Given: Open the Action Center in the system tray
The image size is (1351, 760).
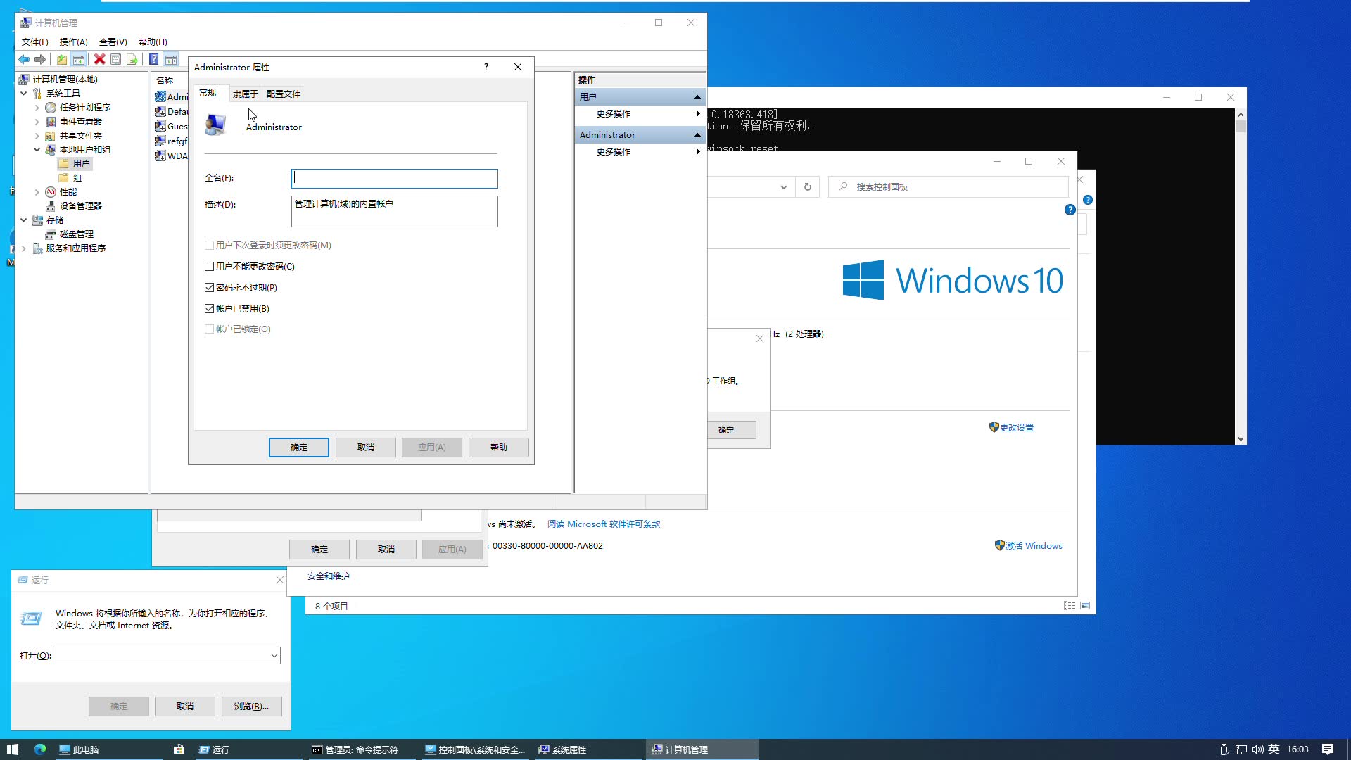Looking at the screenshot, I should (1327, 749).
